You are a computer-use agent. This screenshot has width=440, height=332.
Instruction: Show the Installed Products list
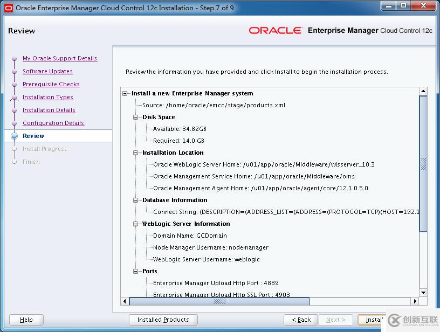(x=163, y=320)
